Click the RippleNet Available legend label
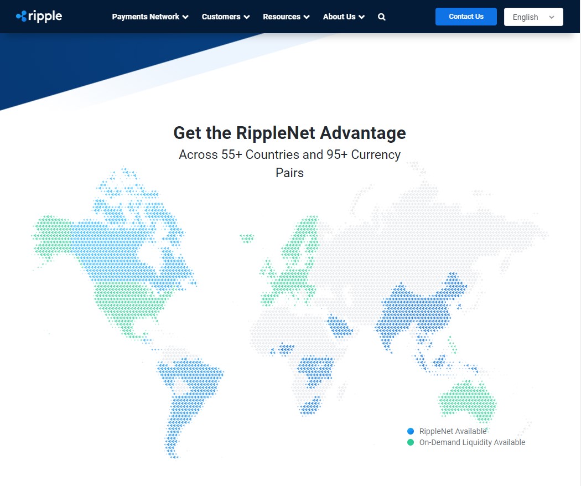The image size is (581, 486). coord(453,431)
